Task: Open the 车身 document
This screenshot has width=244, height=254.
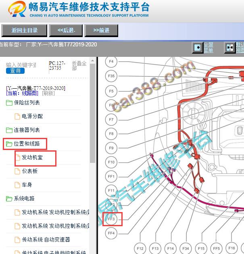Action: 27,185
